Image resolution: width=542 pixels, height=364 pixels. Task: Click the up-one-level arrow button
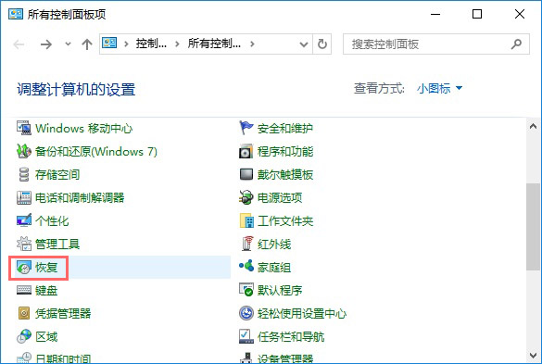click(x=87, y=44)
